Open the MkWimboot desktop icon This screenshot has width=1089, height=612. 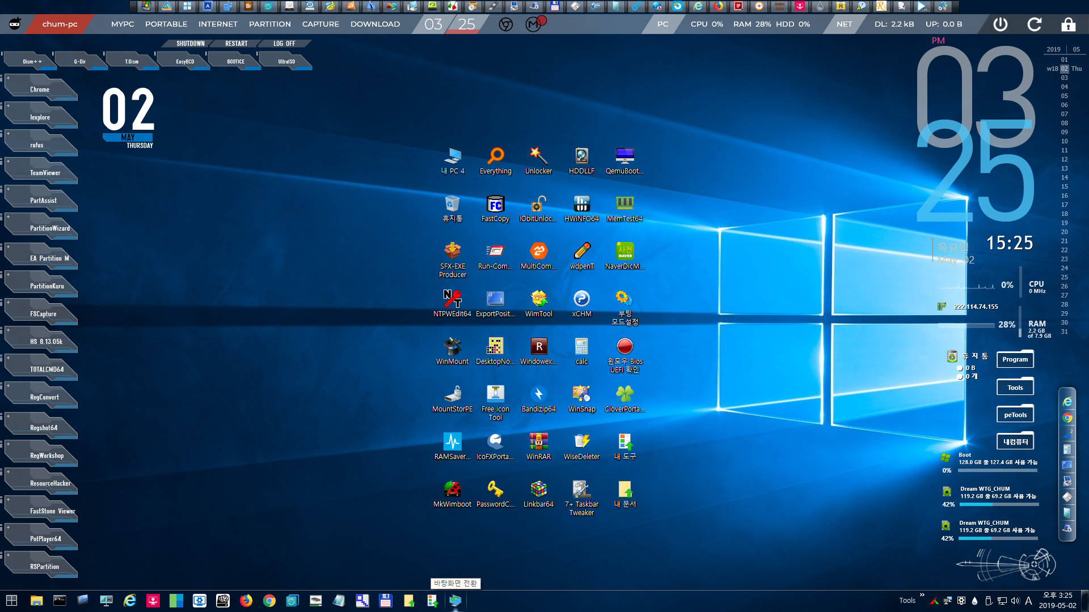tap(453, 494)
